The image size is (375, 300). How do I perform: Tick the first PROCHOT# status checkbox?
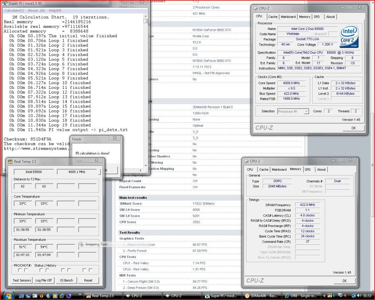tap(20, 270)
